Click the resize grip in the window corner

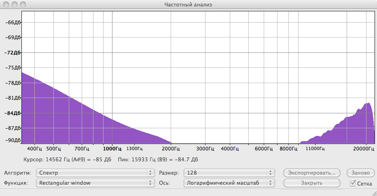373,192
